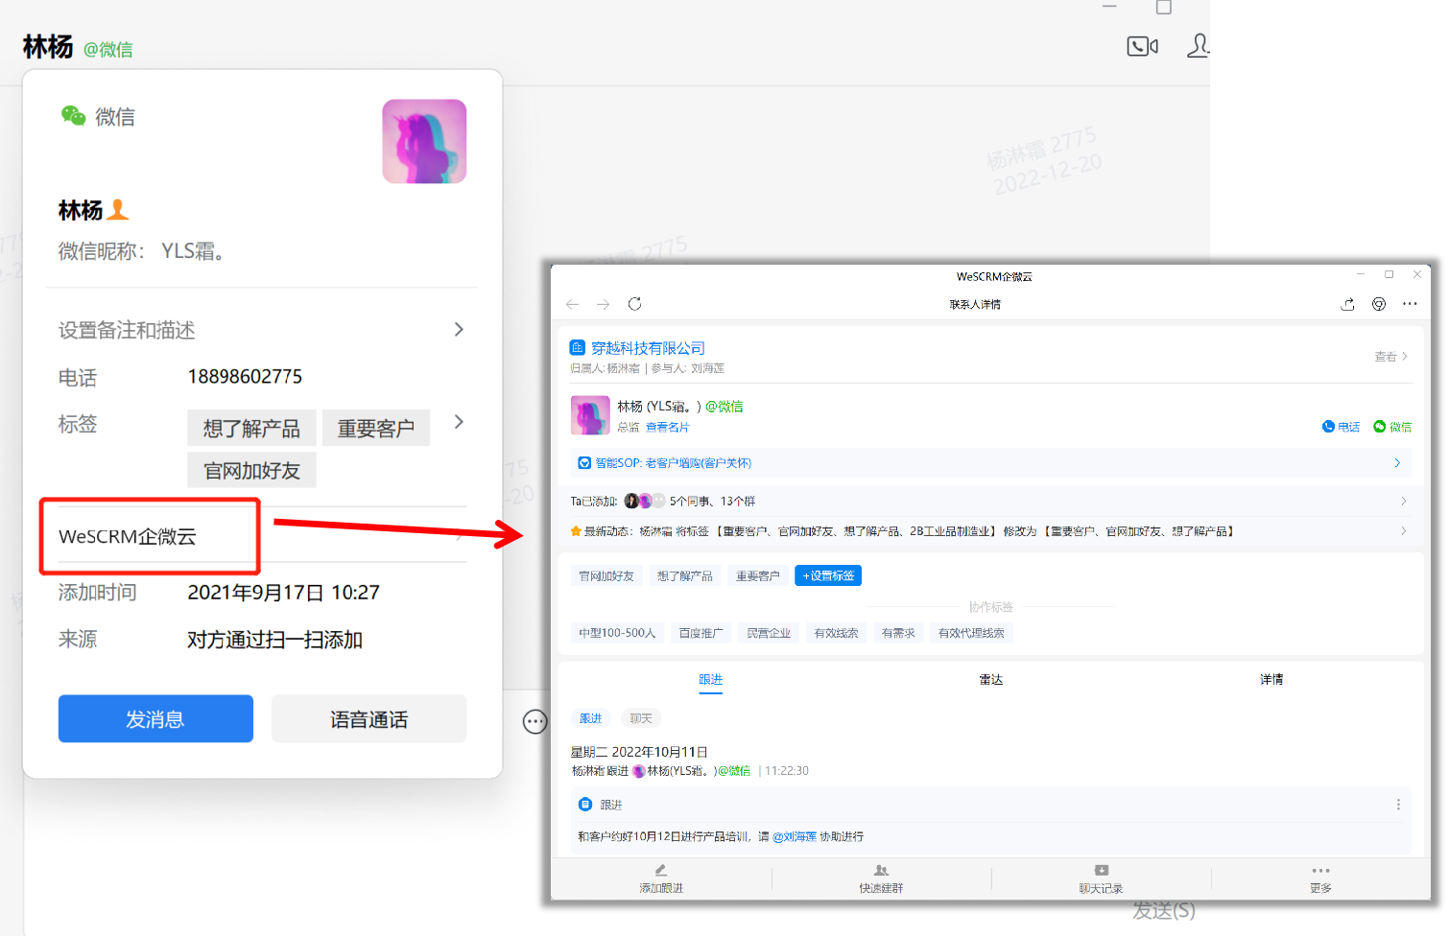Image resolution: width=1449 pixels, height=936 pixels.
Task: Call the contact via 电话 icon
Action: [x=1341, y=427]
